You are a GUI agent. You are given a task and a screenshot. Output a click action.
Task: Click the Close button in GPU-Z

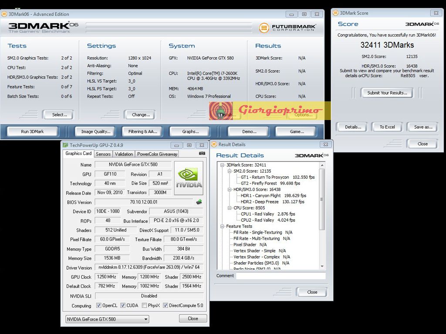(193, 318)
